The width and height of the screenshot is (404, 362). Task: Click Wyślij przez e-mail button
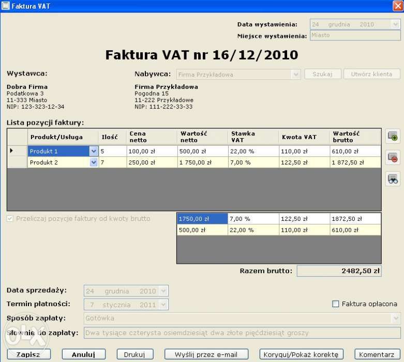(206, 354)
